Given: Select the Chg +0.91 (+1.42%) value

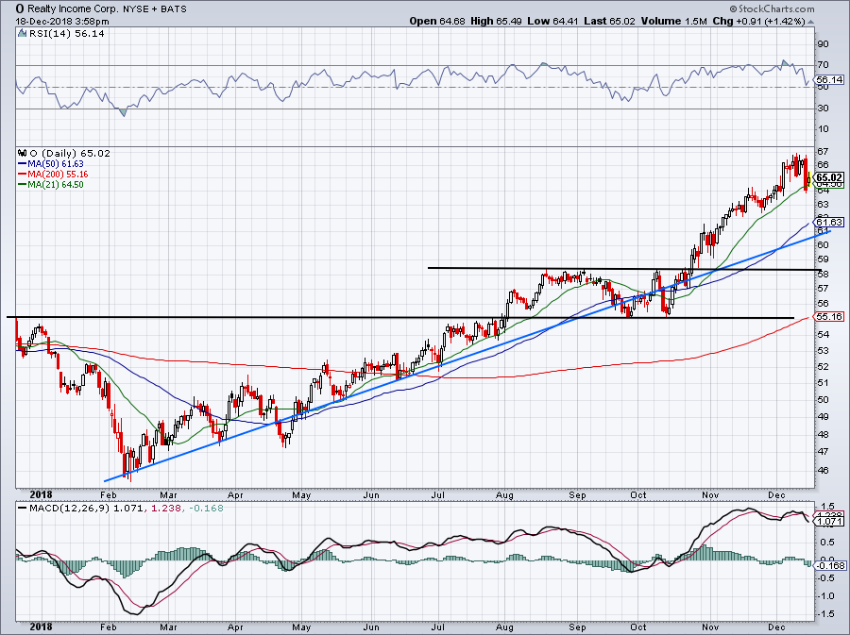Looking at the screenshot, I should click(759, 21).
